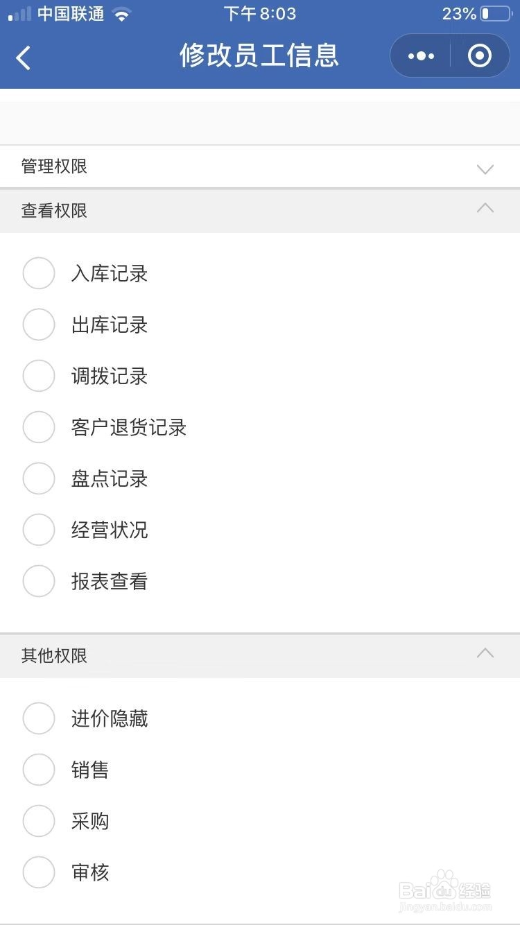Select the 采购 permission circle

coord(39,821)
